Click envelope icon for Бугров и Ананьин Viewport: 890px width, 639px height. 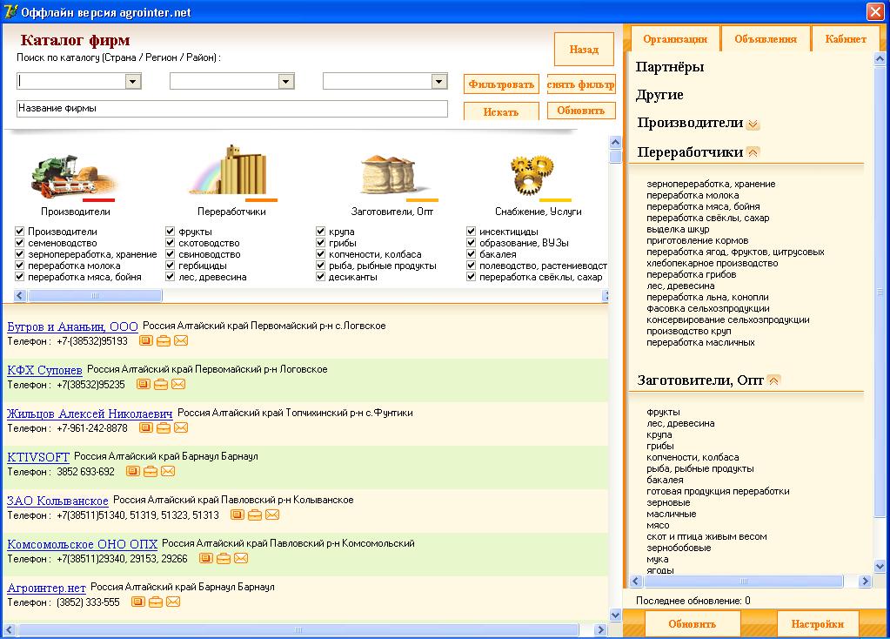[181, 341]
